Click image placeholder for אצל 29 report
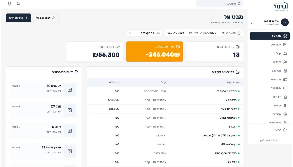The width and height of the screenshot is (293, 167). (70, 110)
